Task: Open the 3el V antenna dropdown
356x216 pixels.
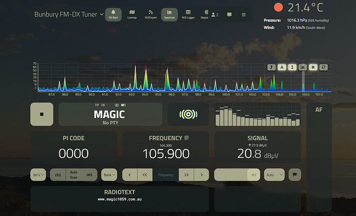Action: click(39, 175)
